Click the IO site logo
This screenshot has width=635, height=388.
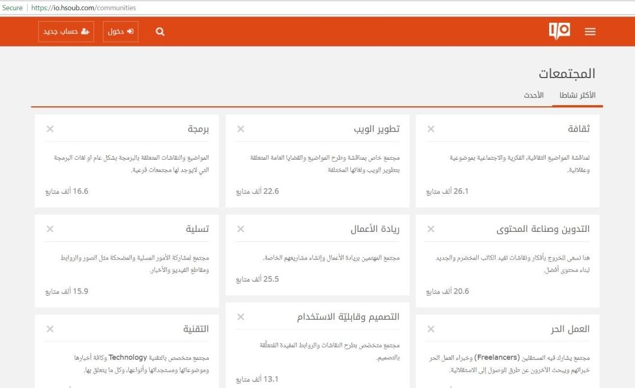click(559, 31)
